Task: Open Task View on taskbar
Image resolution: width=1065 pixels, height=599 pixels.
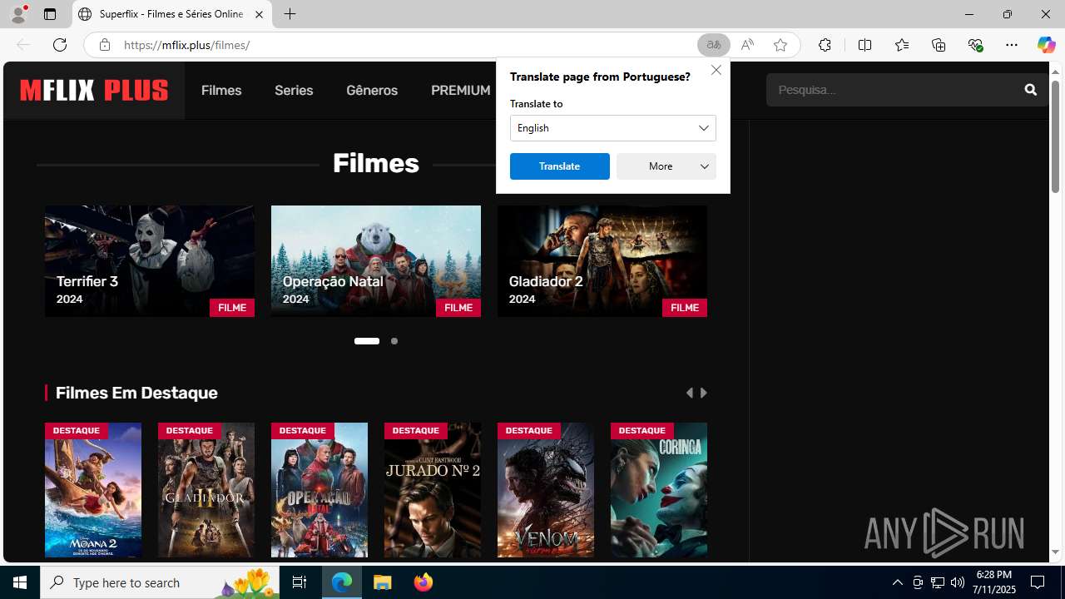Action: [300, 582]
